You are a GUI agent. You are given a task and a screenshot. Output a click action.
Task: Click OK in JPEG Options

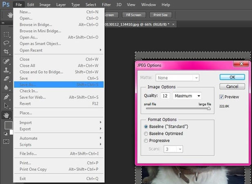pyautogui.click(x=232, y=77)
